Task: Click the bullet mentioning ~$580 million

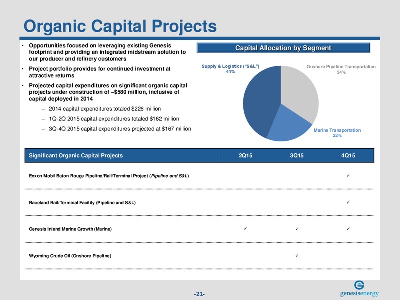Action: [x=108, y=92]
